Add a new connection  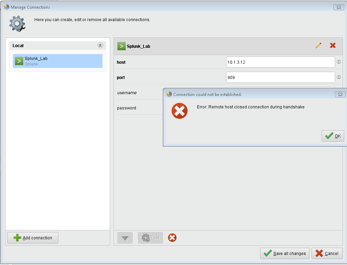click(x=32, y=238)
